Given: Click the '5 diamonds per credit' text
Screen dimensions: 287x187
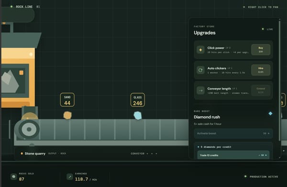Looking at the screenshot, I should click(x=216, y=147).
